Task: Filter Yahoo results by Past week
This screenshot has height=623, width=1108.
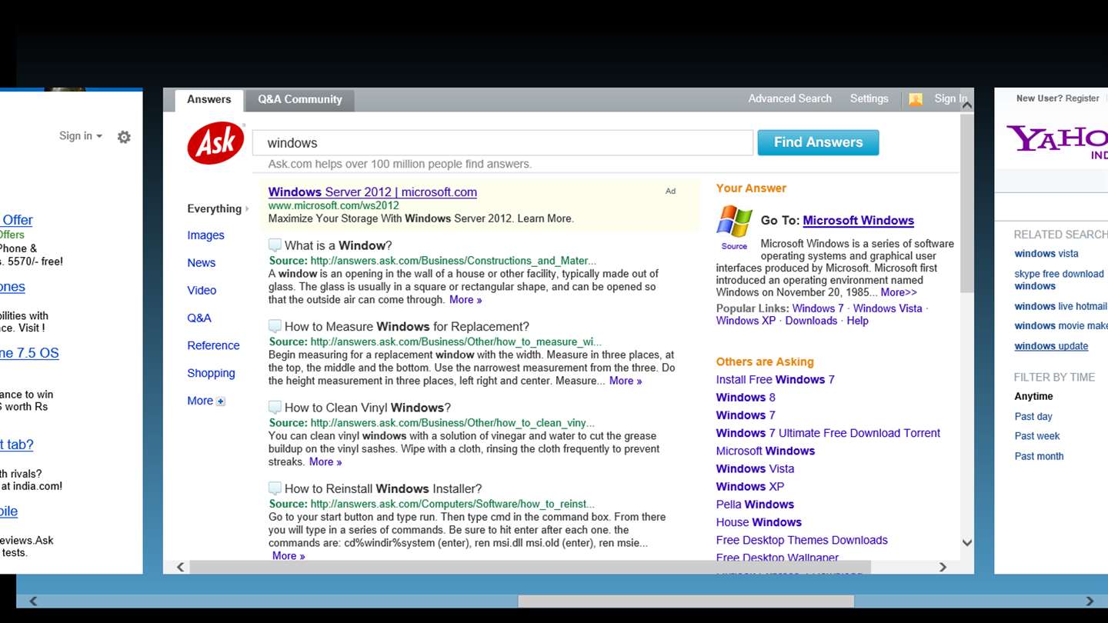Action: pos(1037,436)
